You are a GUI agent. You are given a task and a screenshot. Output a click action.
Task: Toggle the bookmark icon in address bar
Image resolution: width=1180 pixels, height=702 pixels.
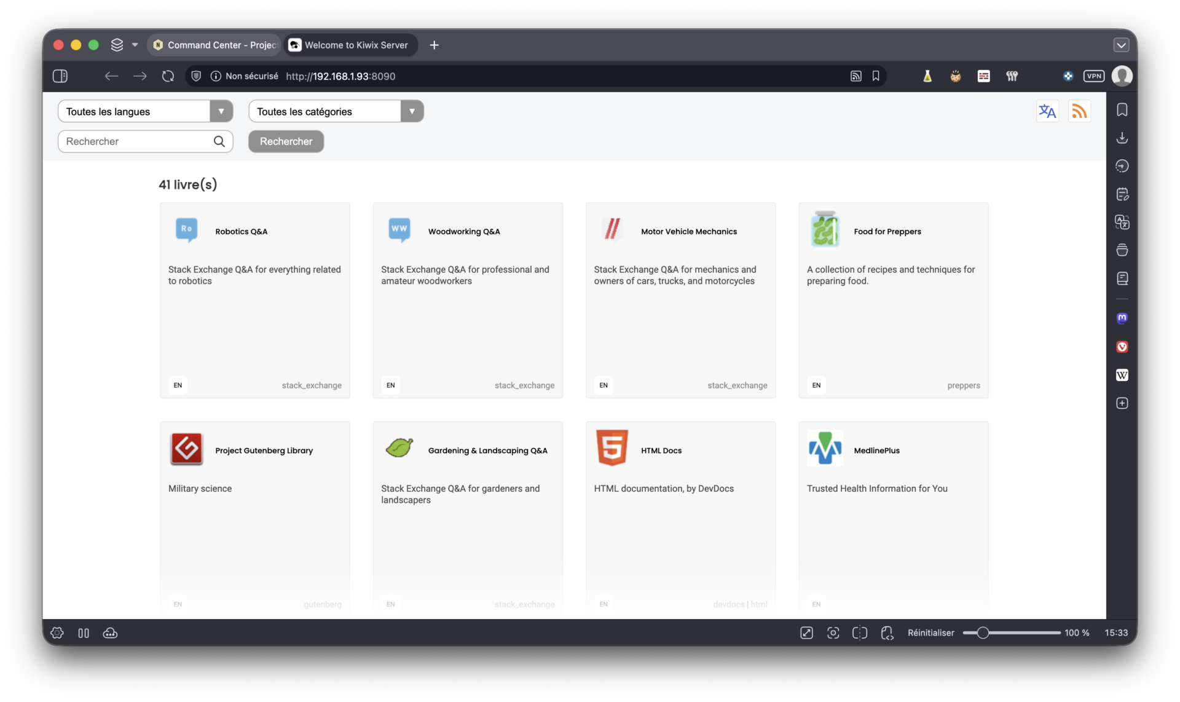876,76
